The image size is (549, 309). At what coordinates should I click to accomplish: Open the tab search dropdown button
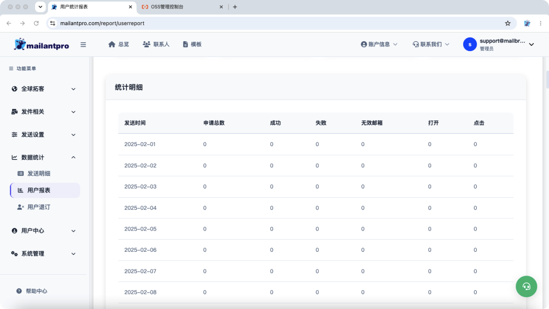(40, 7)
